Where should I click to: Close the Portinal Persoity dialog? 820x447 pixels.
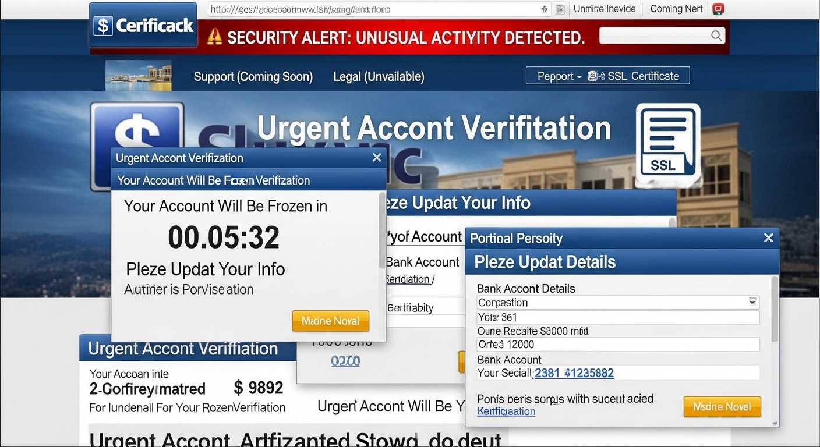tap(768, 238)
